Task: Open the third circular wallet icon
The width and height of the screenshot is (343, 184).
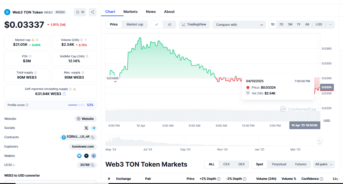Action: [x=94, y=156]
